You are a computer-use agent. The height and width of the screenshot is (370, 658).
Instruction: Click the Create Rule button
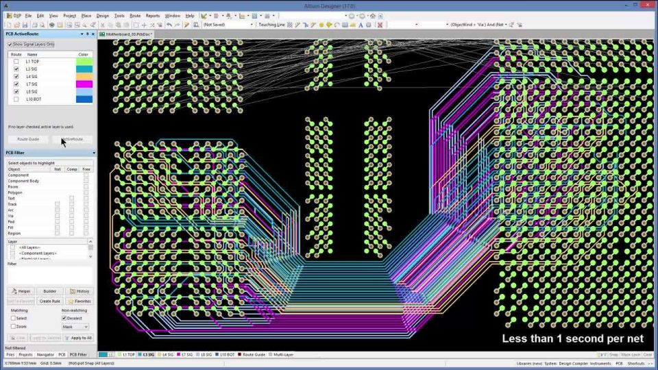coord(49,301)
